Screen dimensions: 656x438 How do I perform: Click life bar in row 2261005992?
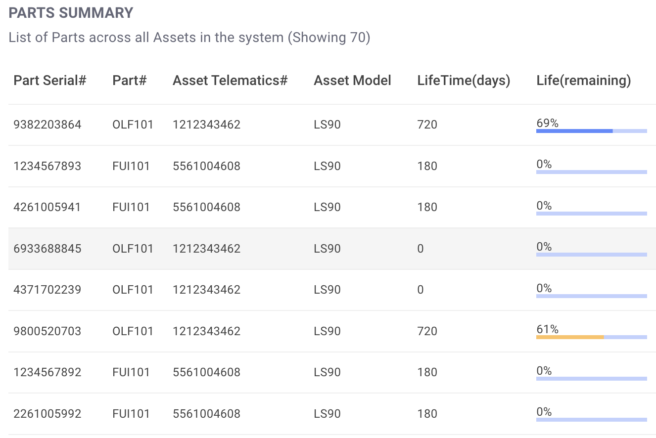(592, 420)
